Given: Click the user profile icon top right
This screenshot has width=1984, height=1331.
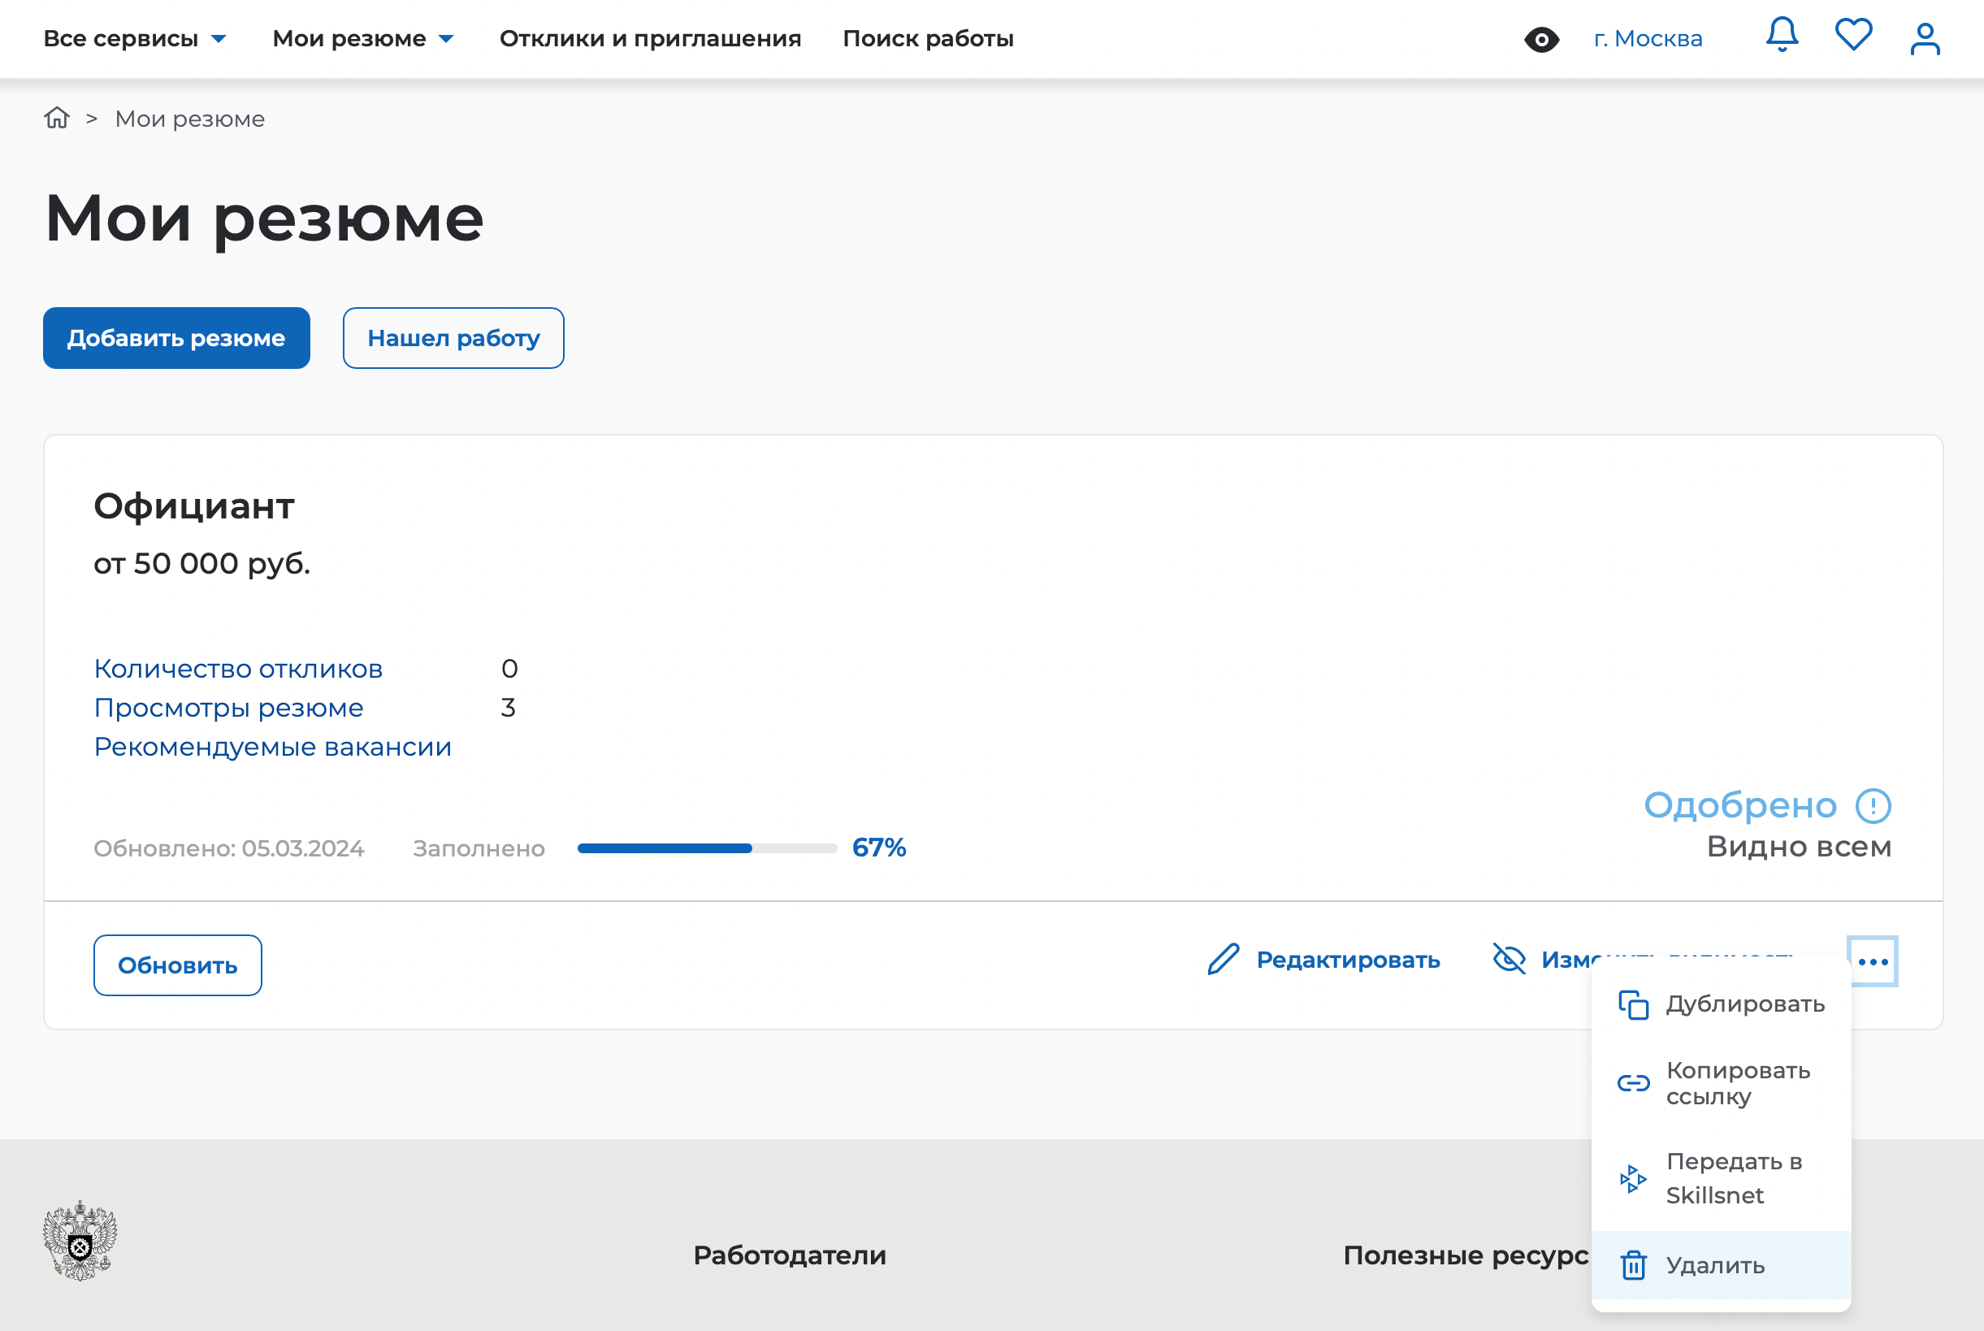Looking at the screenshot, I should pyautogui.click(x=1925, y=37).
